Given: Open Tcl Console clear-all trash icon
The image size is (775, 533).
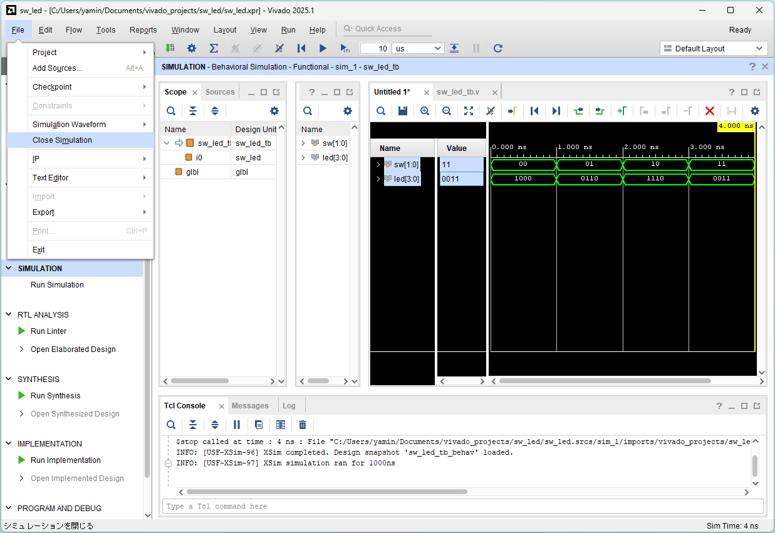Looking at the screenshot, I should [303, 425].
